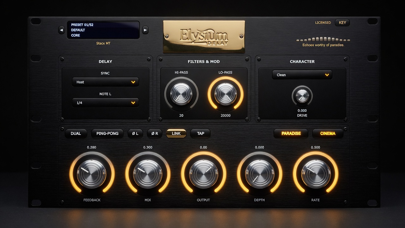Disable the LINK button

[176, 133]
